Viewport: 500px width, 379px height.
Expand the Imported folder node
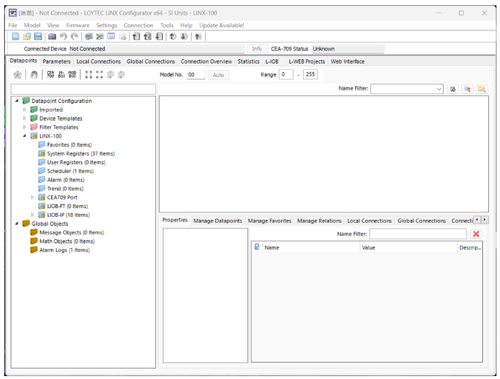[25, 109]
